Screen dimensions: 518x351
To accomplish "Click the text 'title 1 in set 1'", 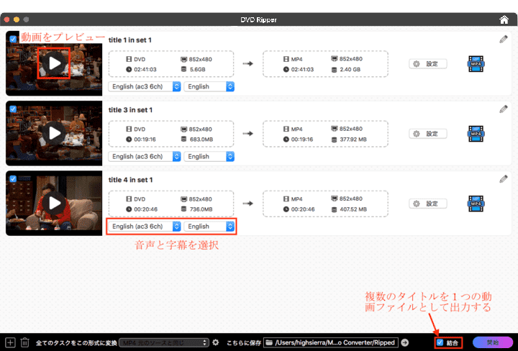I will (129, 40).
